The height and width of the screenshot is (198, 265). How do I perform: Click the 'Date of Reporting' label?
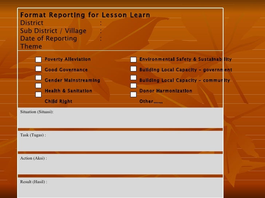click(48, 38)
